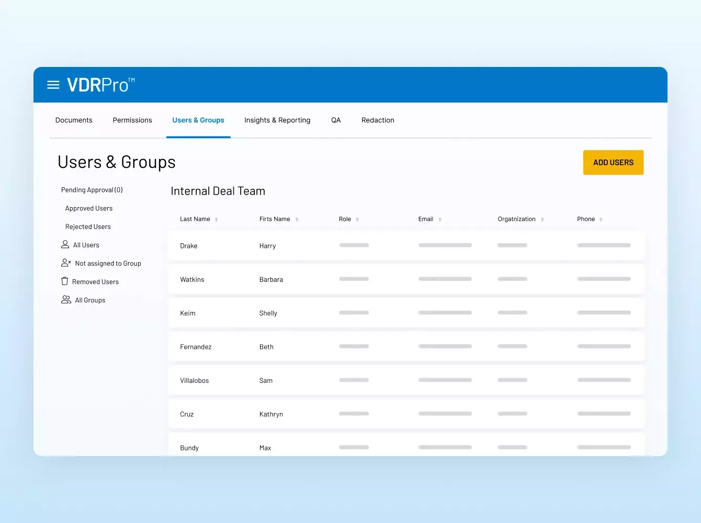Viewport: 701px width, 523px height.
Task: Select the Villalobos Sam user row
Action: [406, 381]
